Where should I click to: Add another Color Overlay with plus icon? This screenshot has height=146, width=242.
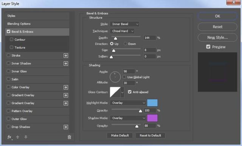coord(66,87)
